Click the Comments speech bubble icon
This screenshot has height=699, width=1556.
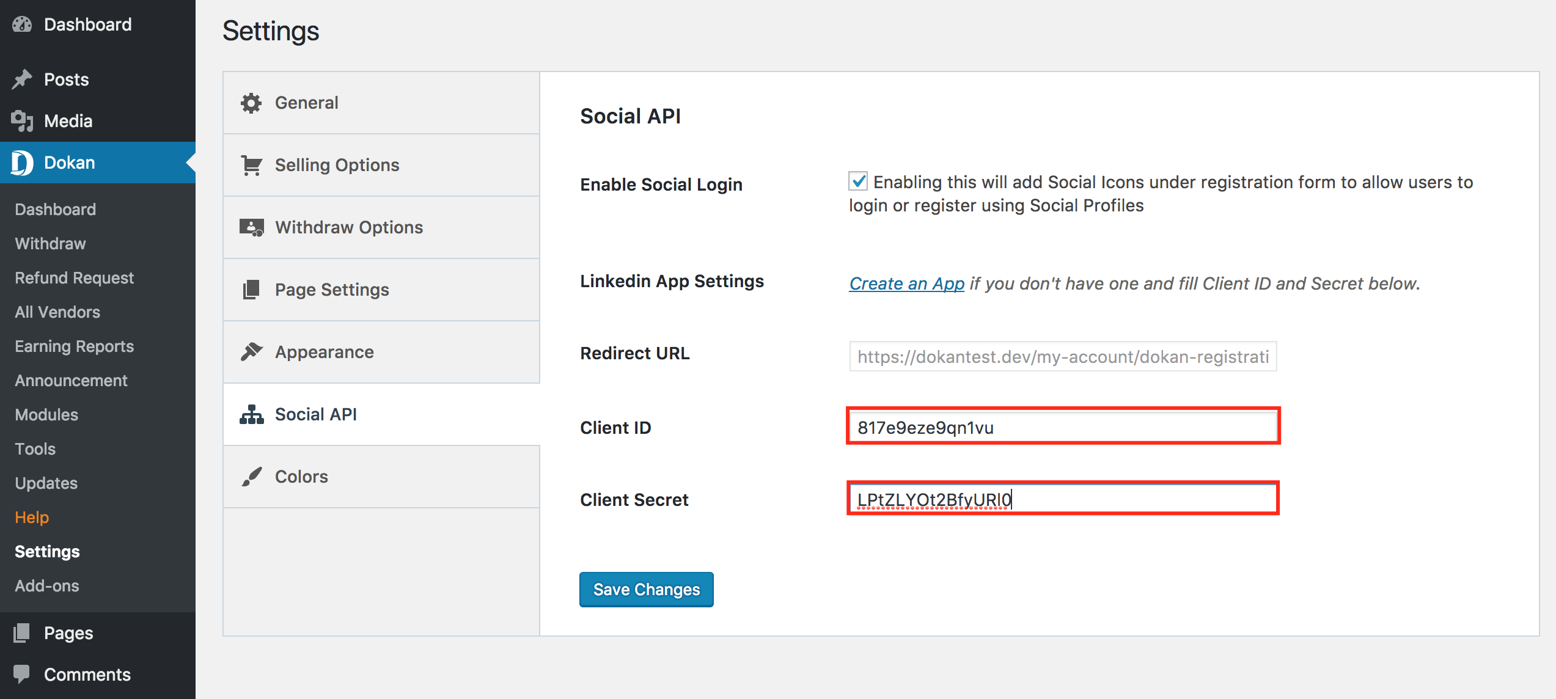(22, 675)
